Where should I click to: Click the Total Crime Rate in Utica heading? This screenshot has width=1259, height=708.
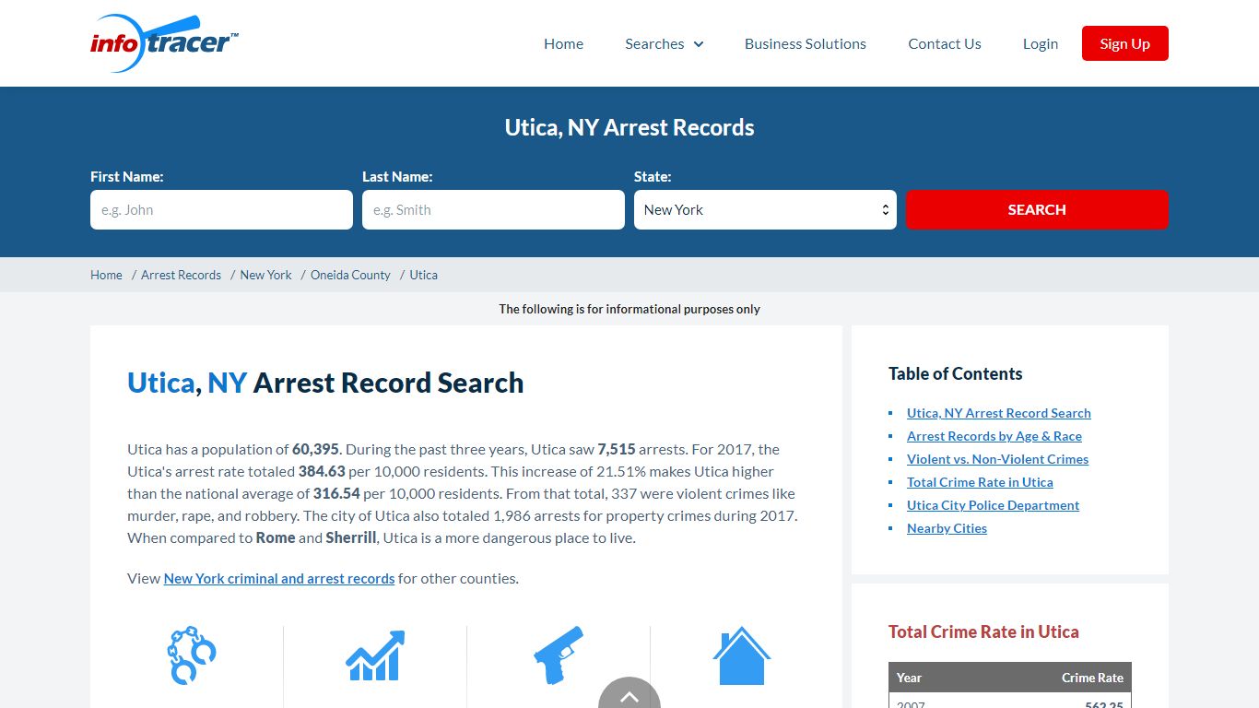[983, 631]
